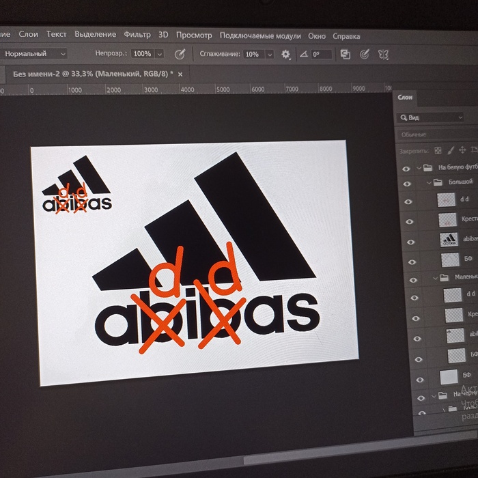
Task: Collapse the 'На белую футб' group
Action: (x=418, y=167)
